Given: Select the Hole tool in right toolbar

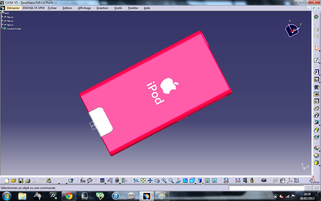Looking at the screenshot, I should tap(316, 101).
